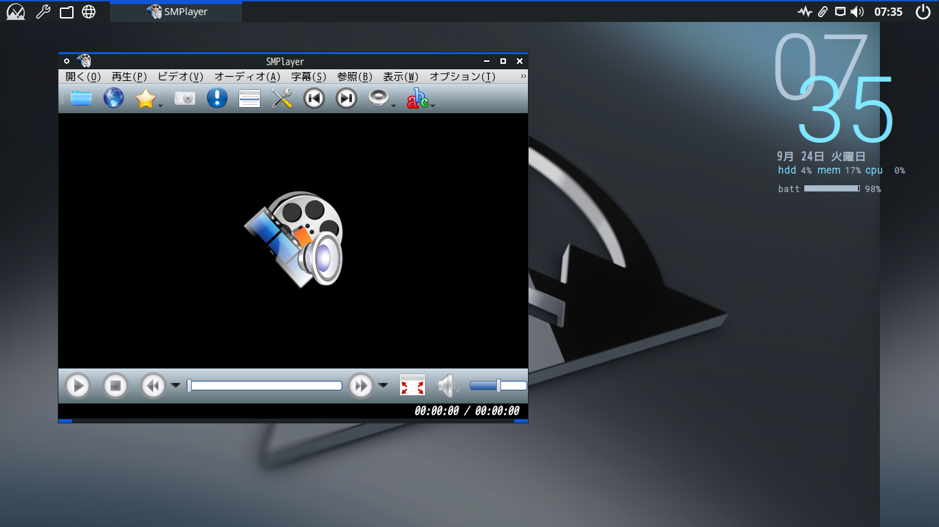Show hidden menus via the » overflow
This screenshot has height=527, width=939.
coord(523,76)
